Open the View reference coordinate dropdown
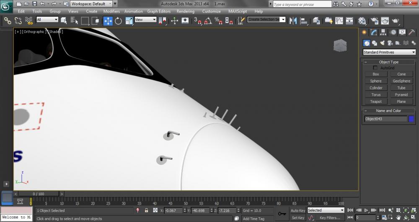The width and height of the screenshot is (419, 222). [x=145, y=20]
